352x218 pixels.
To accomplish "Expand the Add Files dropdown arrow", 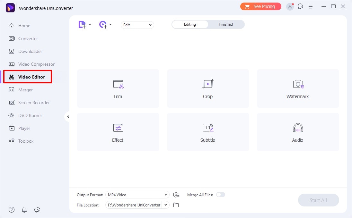I will click(x=90, y=24).
